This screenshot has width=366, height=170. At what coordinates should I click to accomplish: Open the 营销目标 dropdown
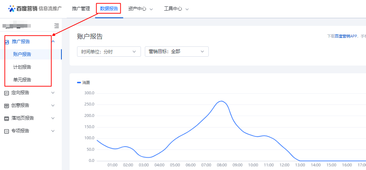[176, 52]
